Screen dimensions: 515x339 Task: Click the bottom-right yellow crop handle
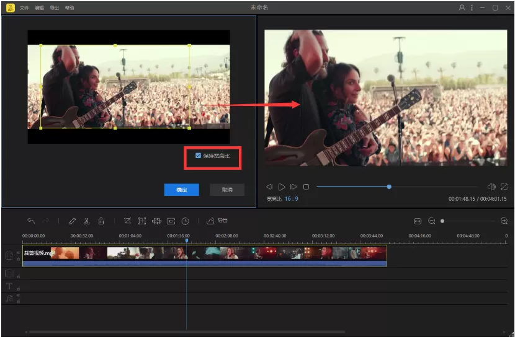pos(189,128)
